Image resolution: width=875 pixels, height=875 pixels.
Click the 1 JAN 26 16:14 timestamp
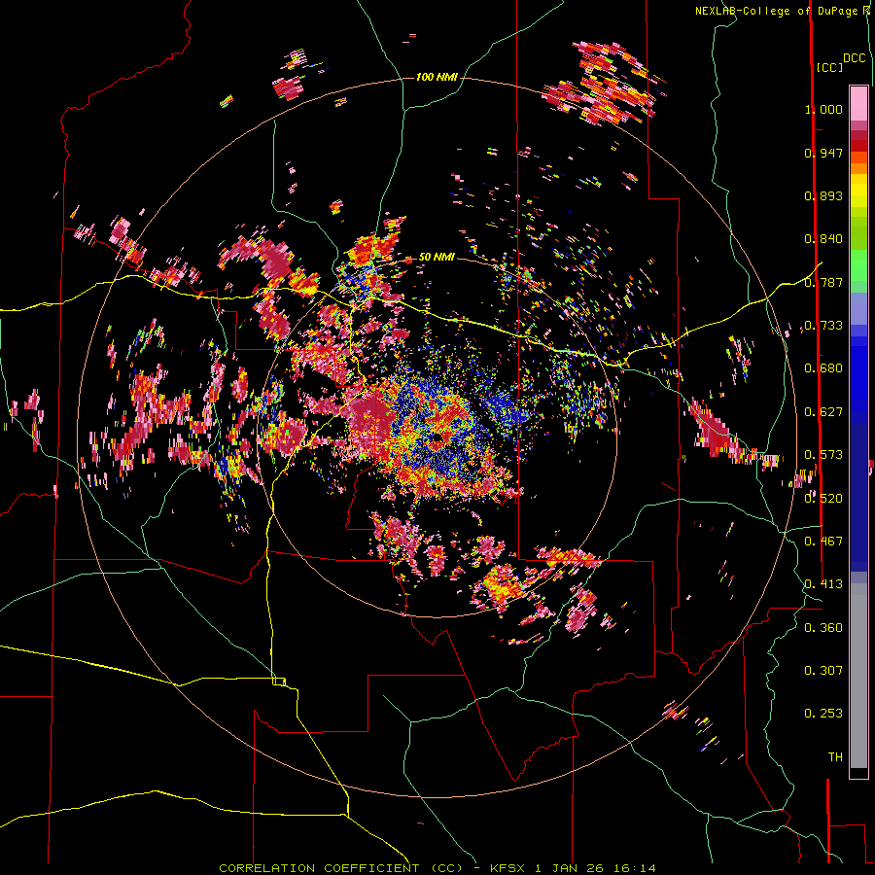595,868
